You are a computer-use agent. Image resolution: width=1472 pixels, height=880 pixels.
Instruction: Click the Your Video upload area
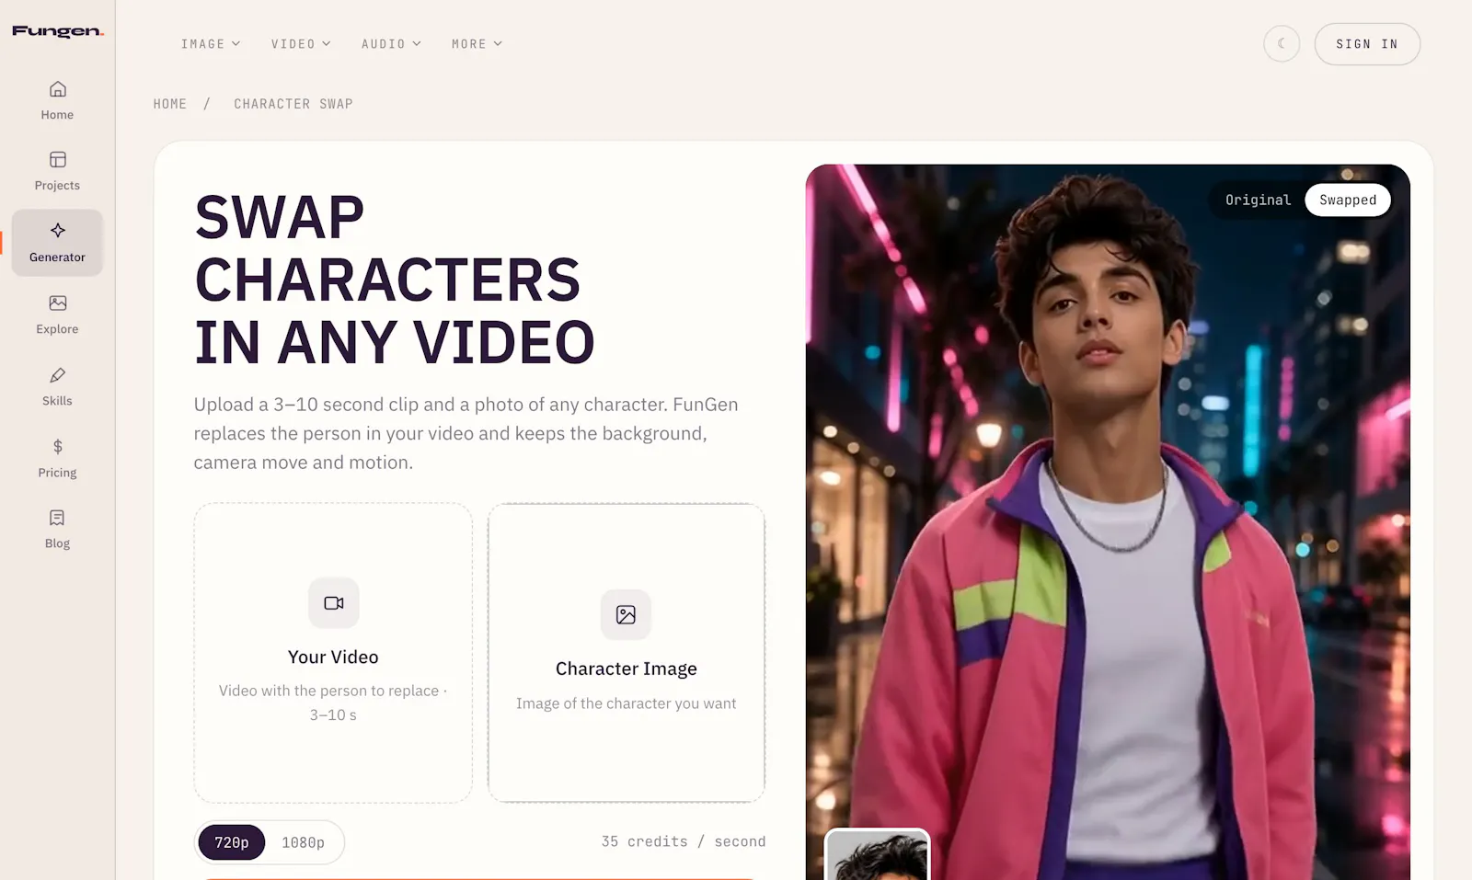[x=333, y=653]
